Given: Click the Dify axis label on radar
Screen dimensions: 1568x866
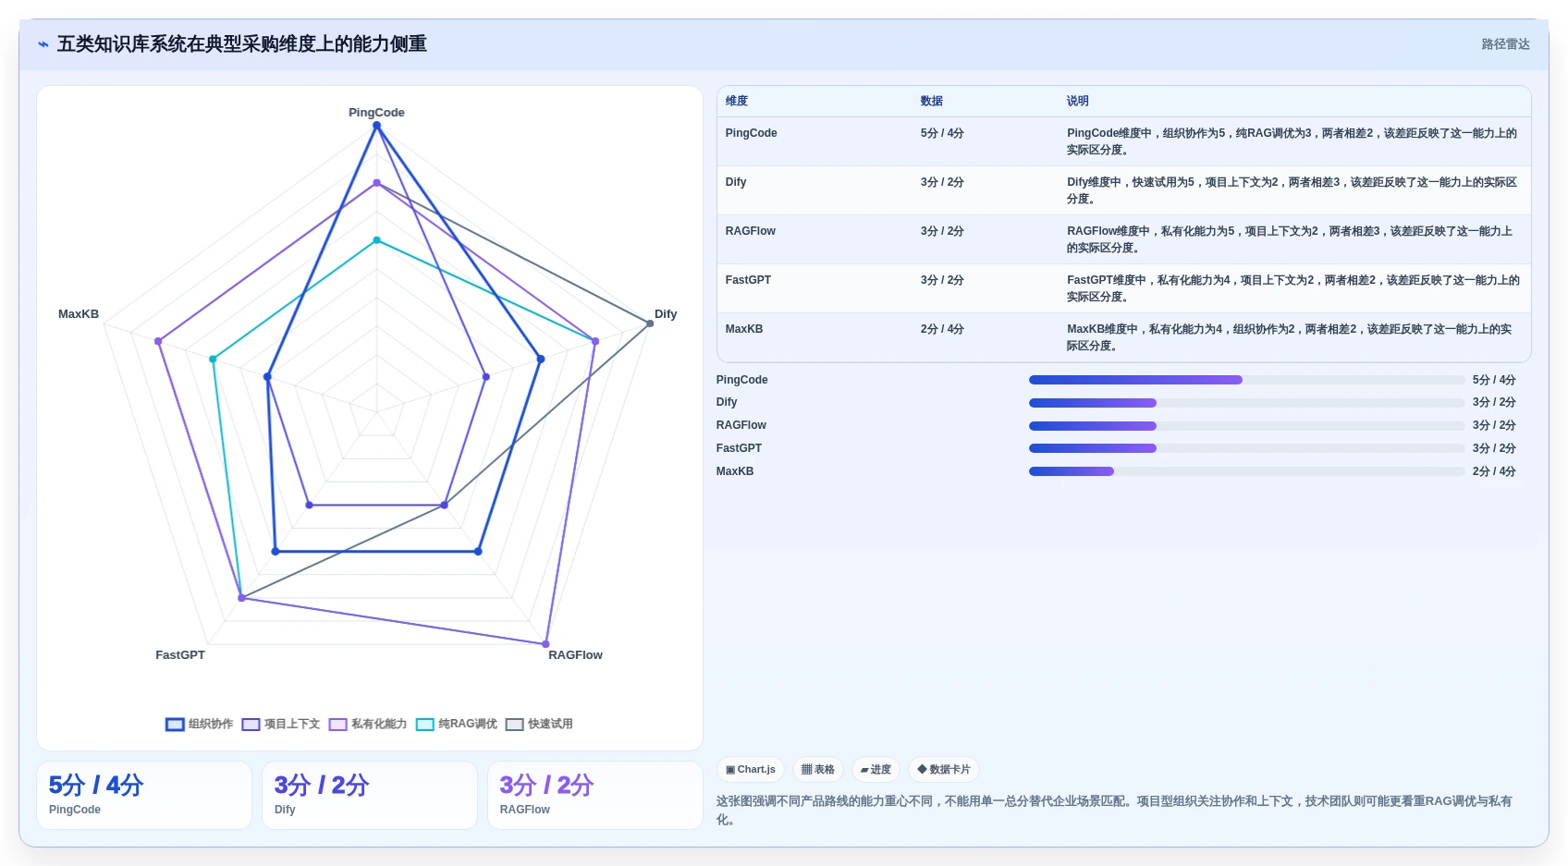Looking at the screenshot, I should pyautogui.click(x=666, y=314).
